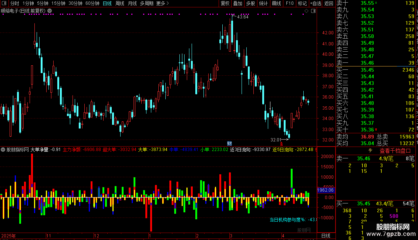Screen dimensions: 418x240
Task: Click the 超大单 -3032.94 legend value
Action: pos(119,150)
